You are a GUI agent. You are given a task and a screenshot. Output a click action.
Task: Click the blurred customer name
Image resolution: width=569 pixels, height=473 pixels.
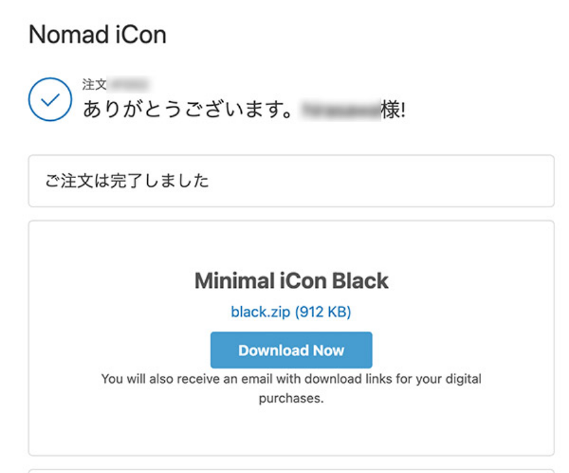point(340,109)
